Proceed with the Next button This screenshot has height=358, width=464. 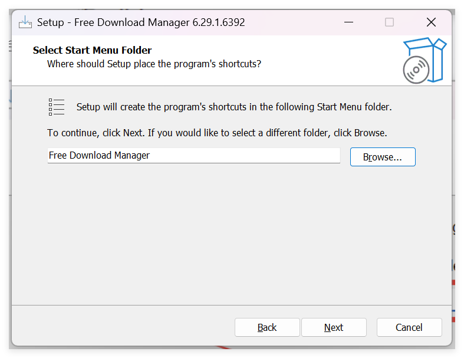pos(334,327)
